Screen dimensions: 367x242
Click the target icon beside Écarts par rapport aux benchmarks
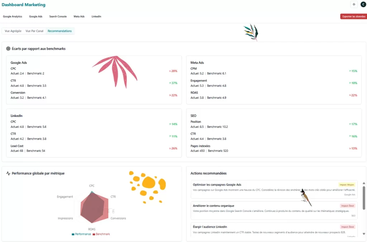(8, 49)
